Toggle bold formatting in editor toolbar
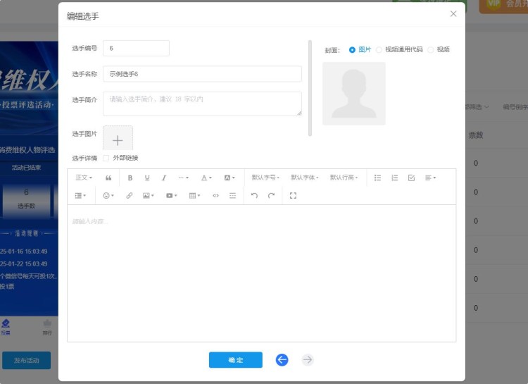 point(130,178)
